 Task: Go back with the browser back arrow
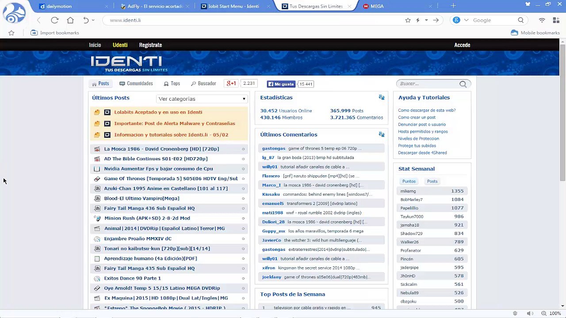pos(39,20)
